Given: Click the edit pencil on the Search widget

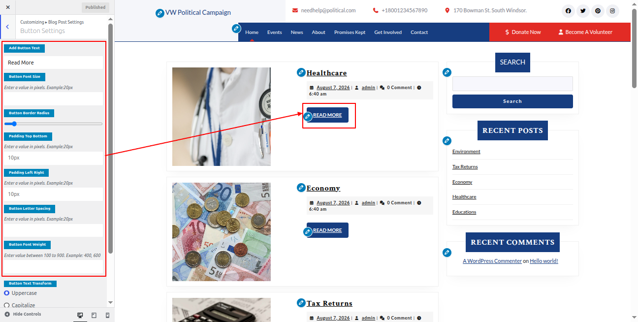Looking at the screenshot, I should 447,72.
